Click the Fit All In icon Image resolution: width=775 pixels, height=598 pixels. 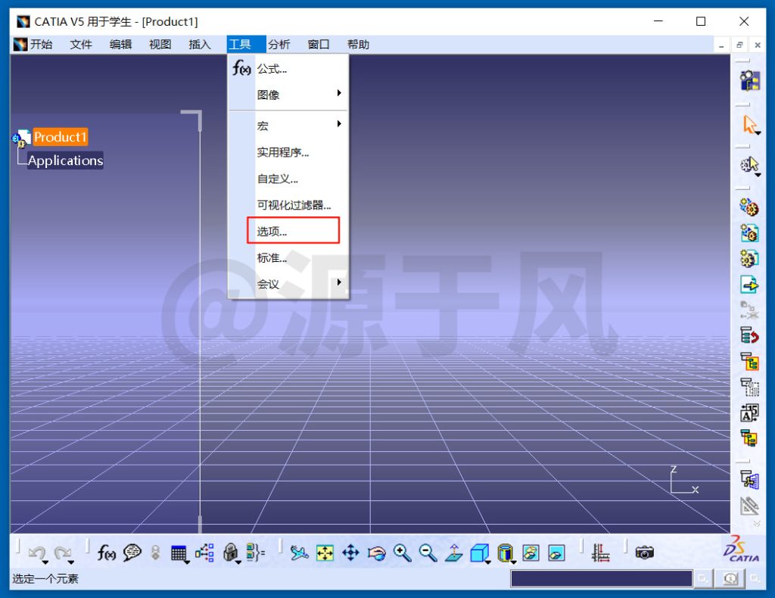pyautogui.click(x=325, y=553)
